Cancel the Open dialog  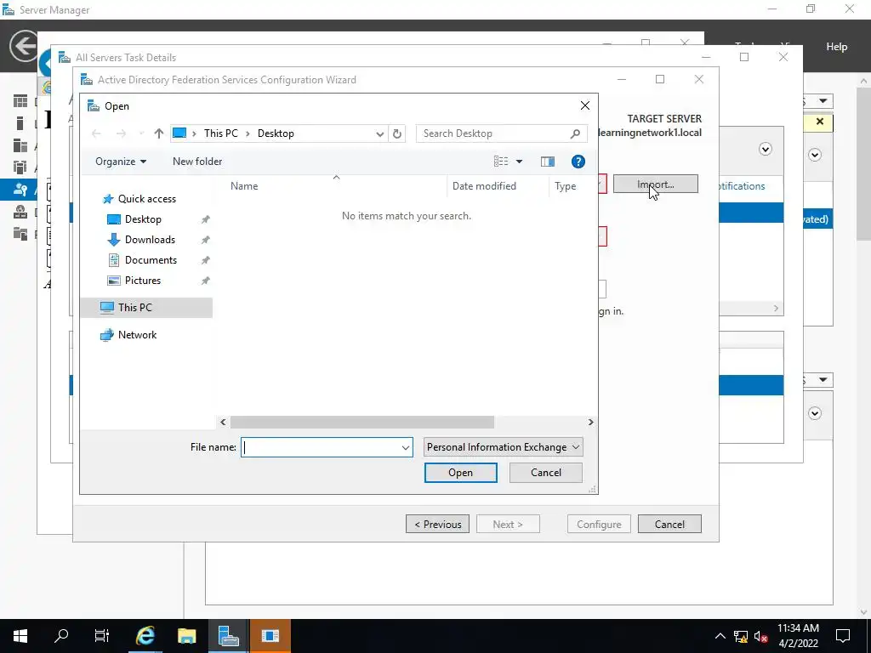545,473
